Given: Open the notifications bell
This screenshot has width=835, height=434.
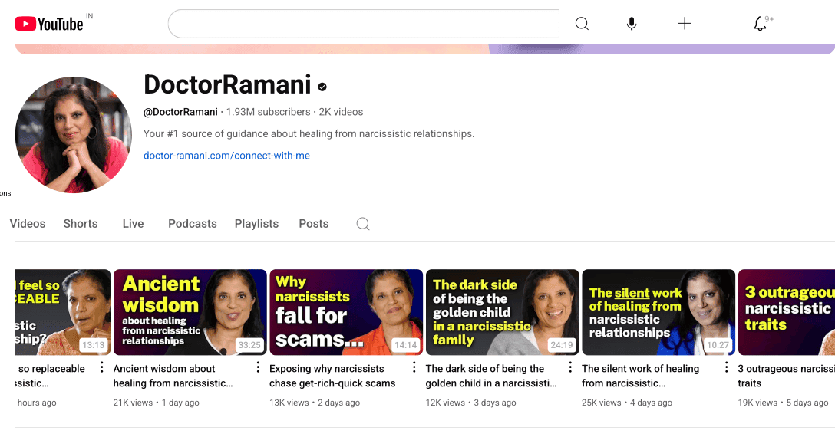Looking at the screenshot, I should 761,24.
